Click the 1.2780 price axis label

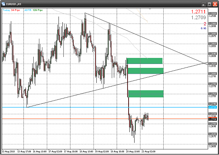point(213,84)
